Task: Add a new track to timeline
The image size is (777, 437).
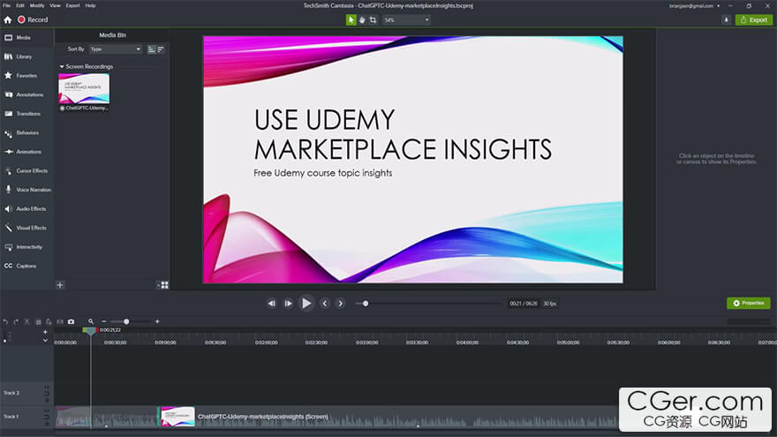Action: [45, 332]
